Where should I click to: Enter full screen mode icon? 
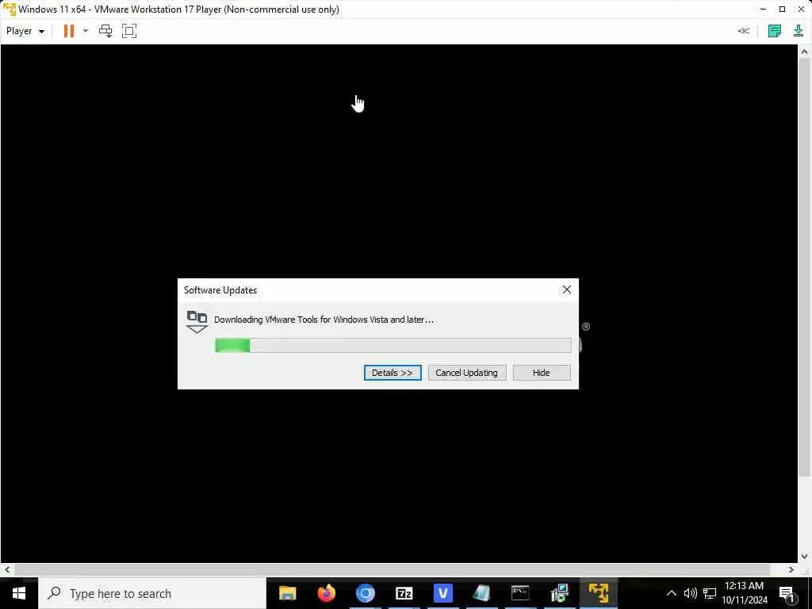pos(129,31)
